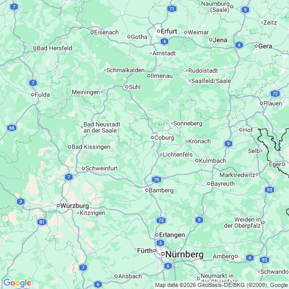The width and height of the screenshot is (289, 289).
Task: Click the A81 highway shield icon
Action: [x=42, y=222]
